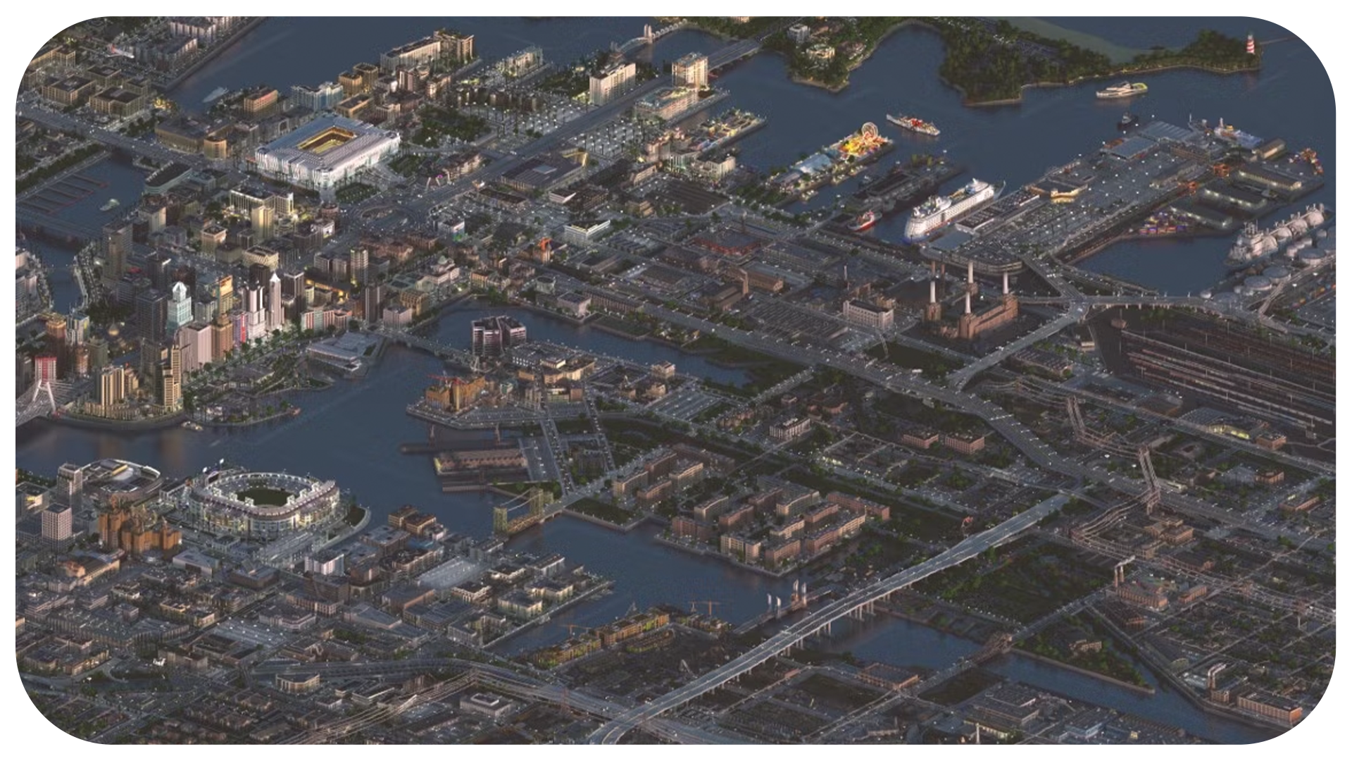Click the tan castle-like building near ballpark
Image resolution: width=1352 pixels, height=761 pixels.
click(137, 527)
